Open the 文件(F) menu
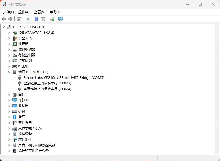The image size is (220, 161). tap(8, 12)
